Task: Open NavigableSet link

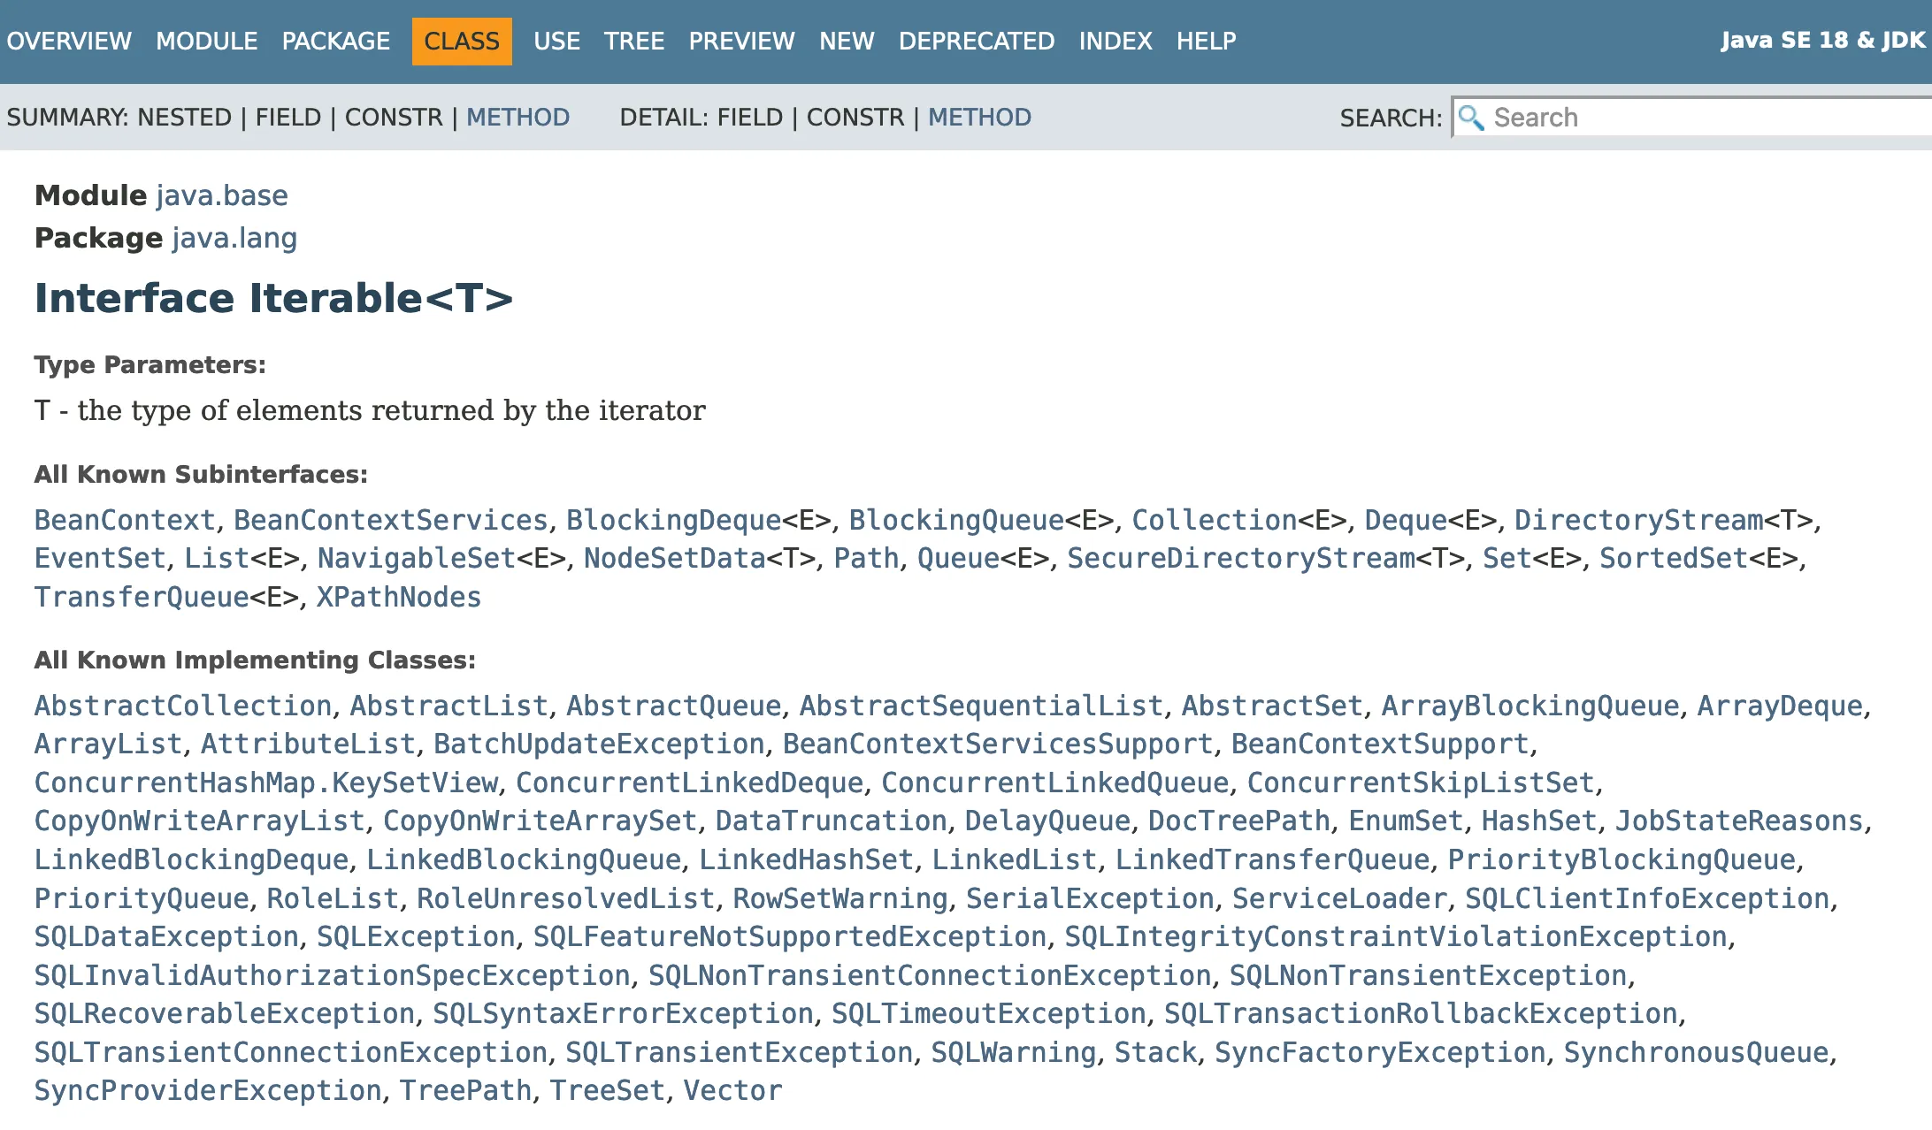Action: 417,559
